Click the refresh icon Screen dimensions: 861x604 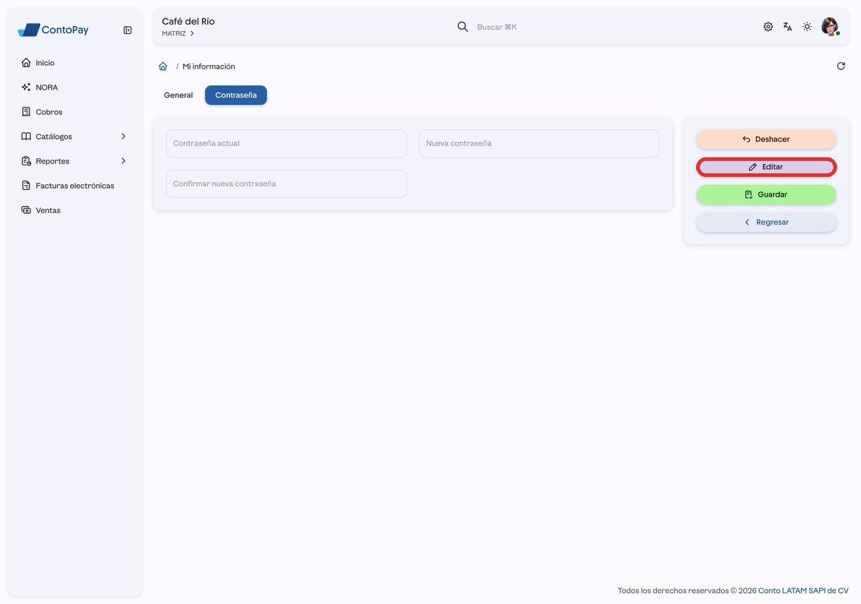pos(841,66)
